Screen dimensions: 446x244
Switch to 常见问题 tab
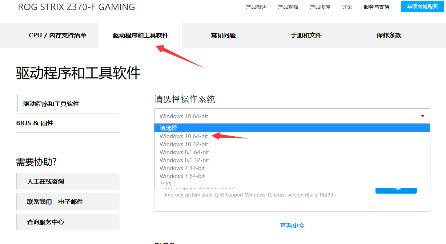pyautogui.click(x=223, y=35)
